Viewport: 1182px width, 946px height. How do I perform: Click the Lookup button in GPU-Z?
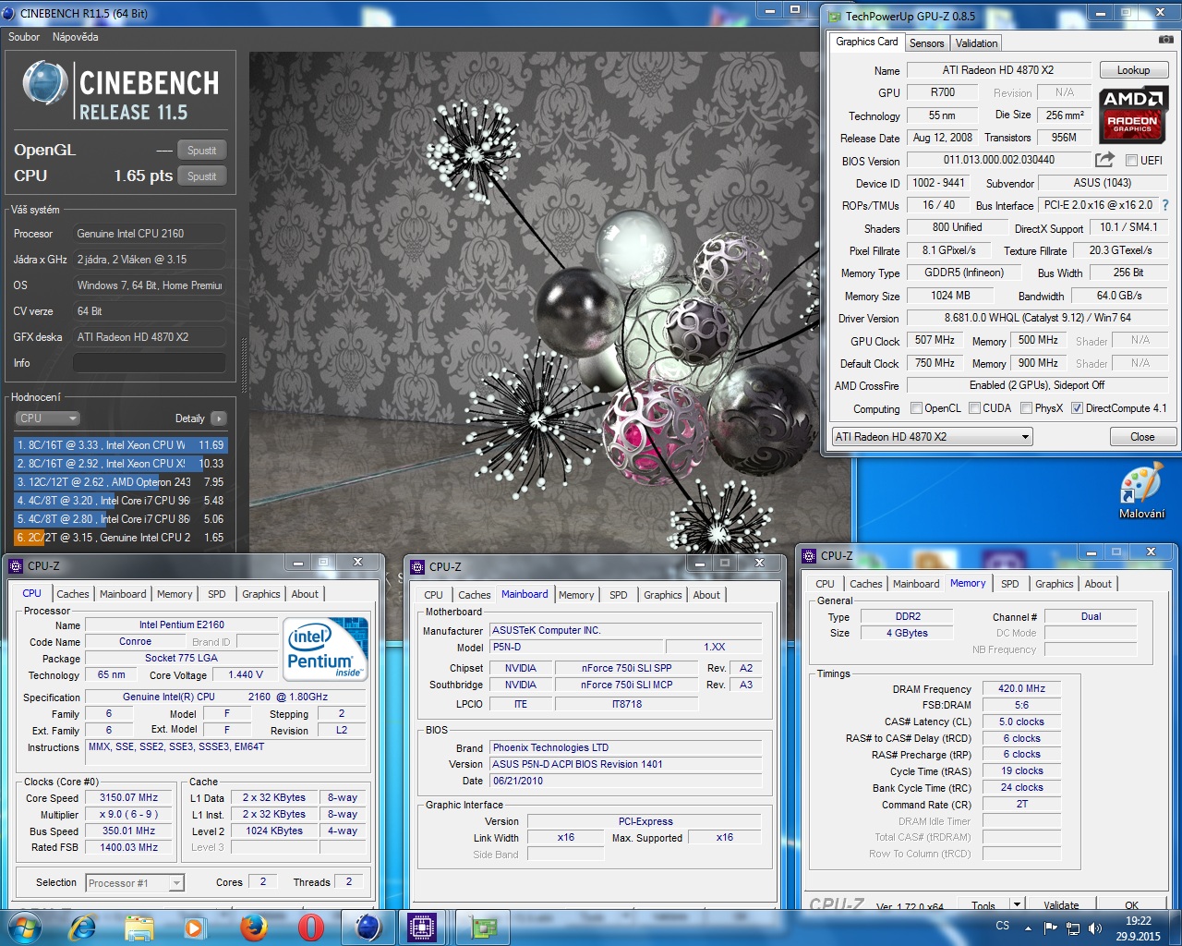click(1133, 70)
